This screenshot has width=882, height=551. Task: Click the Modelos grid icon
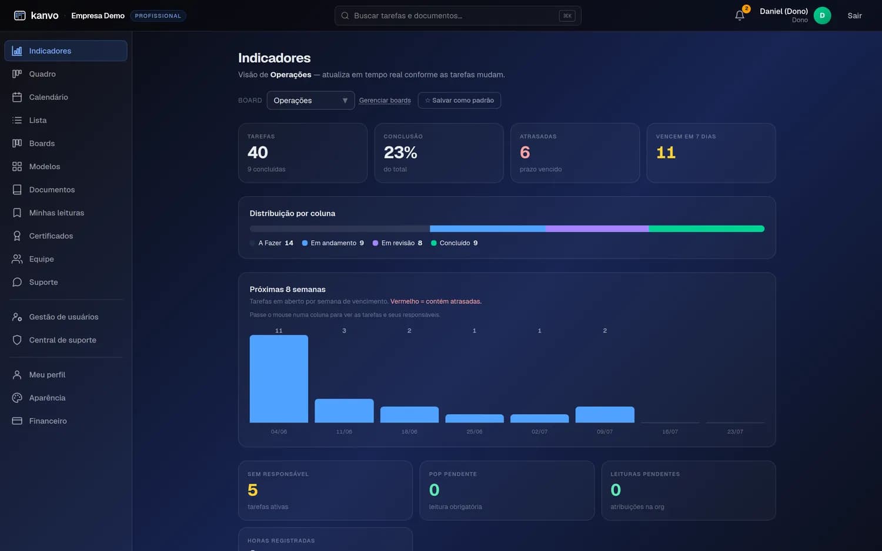tap(17, 167)
